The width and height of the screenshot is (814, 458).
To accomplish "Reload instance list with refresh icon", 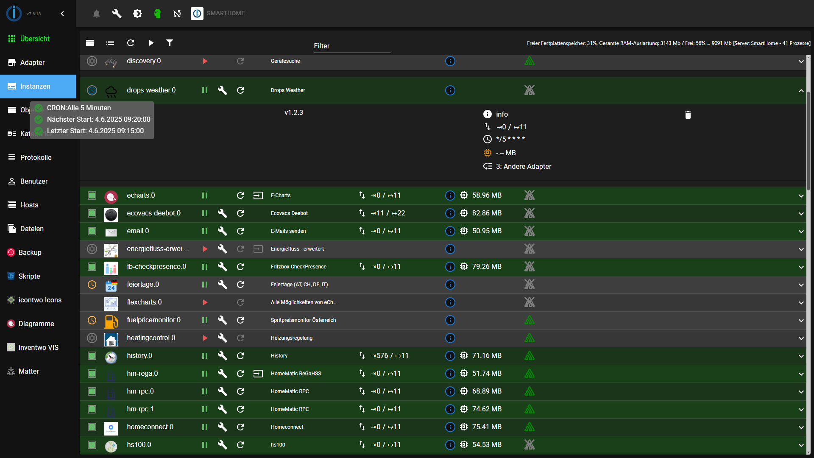I will pyautogui.click(x=131, y=43).
